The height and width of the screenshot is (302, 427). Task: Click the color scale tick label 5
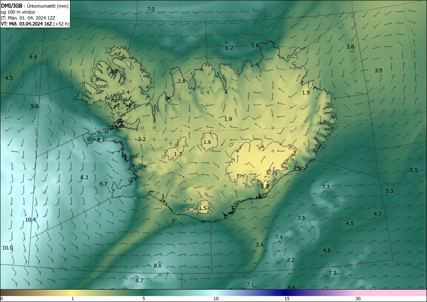tap(143, 299)
